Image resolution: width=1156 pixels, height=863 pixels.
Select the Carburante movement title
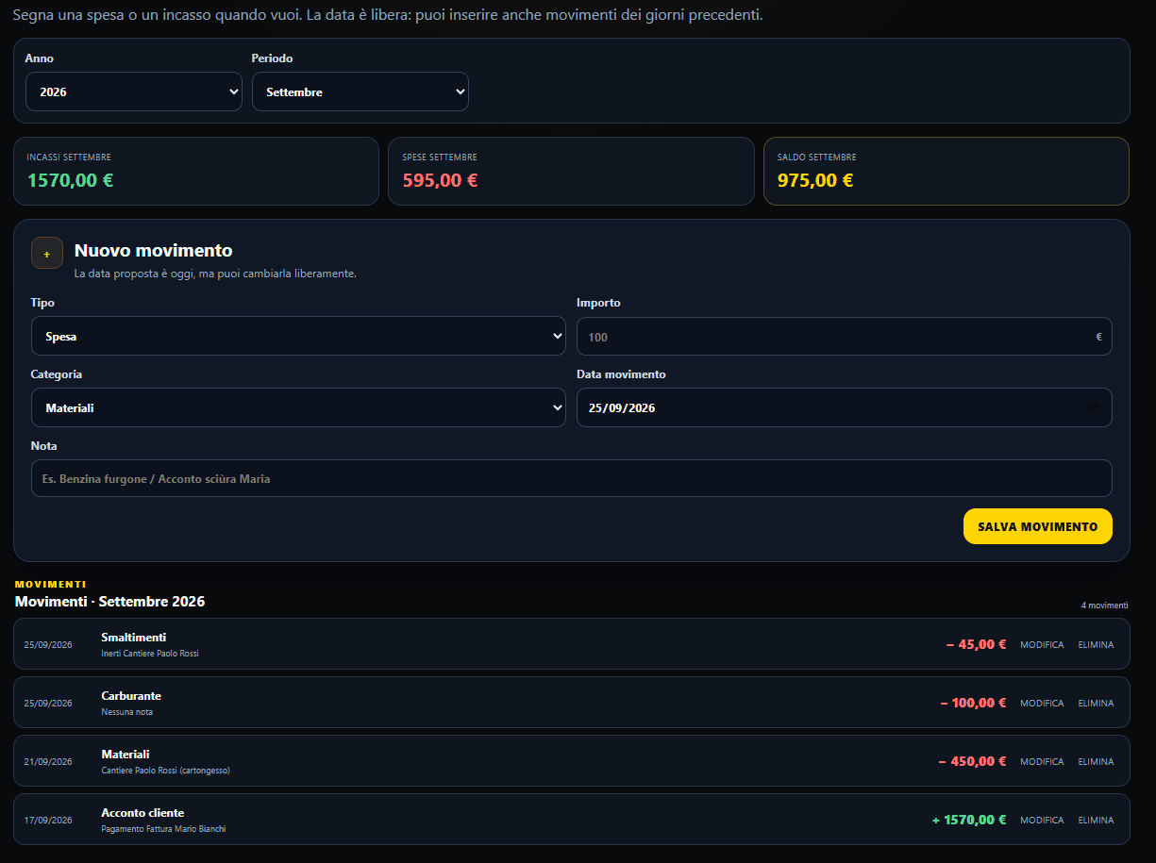(131, 696)
